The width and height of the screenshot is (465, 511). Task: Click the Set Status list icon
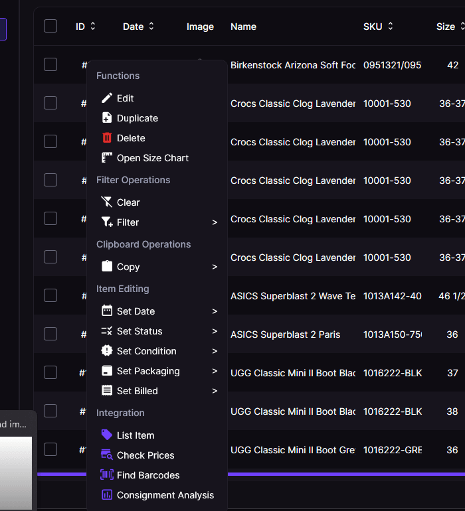[107, 330]
